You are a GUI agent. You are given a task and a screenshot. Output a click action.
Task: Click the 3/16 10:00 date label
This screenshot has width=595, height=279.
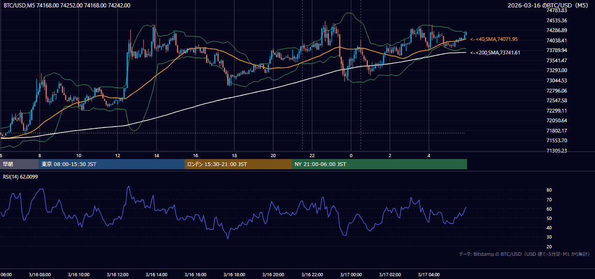[x=79, y=274]
